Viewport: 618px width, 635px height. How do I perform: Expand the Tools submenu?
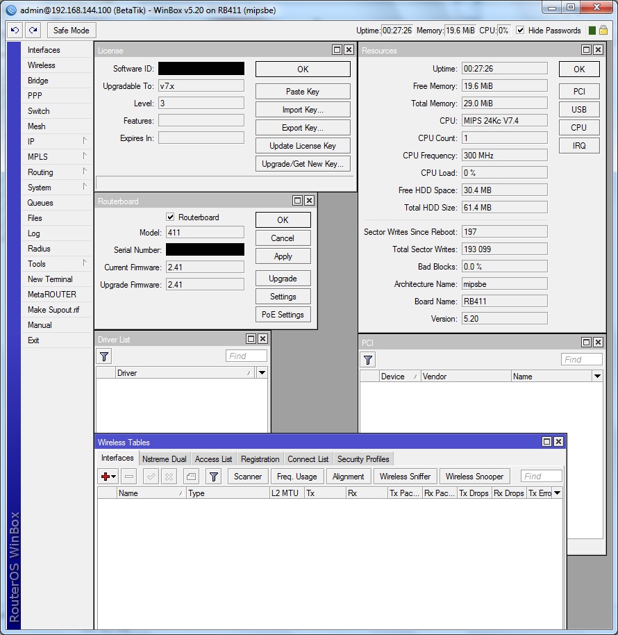click(x=85, y=263)
